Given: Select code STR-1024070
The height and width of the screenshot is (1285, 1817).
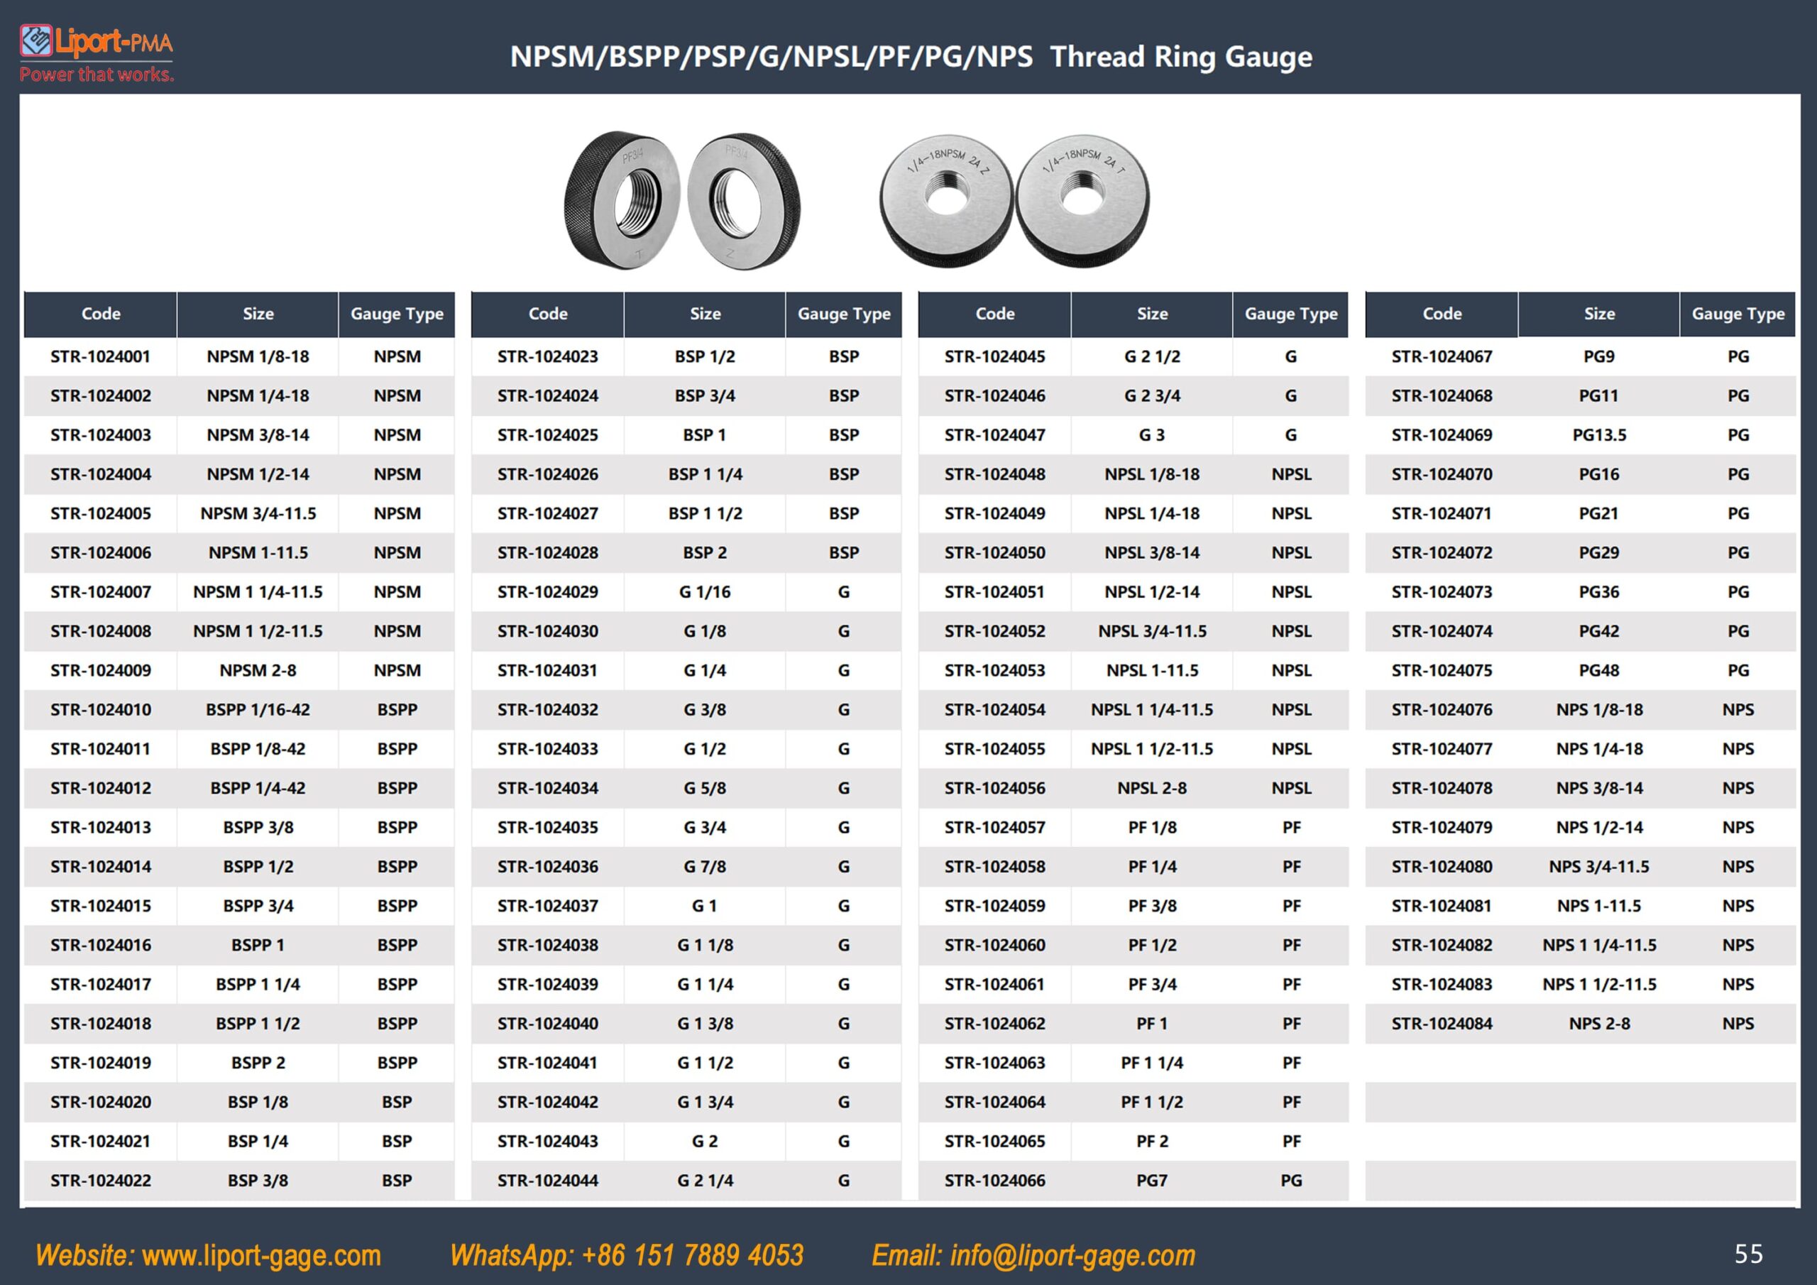Looking at the screenshot, I should [1442, 474].
